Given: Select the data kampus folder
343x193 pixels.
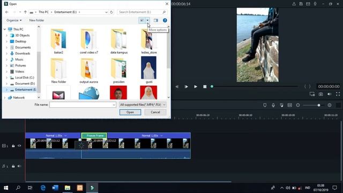Looking at the screenshot, I should click(119, 41).
